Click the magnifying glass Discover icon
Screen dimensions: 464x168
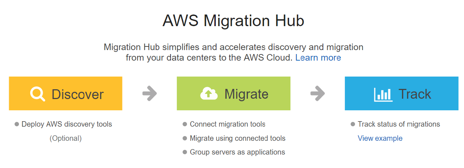pyautogui.click(x=38, y=94)
